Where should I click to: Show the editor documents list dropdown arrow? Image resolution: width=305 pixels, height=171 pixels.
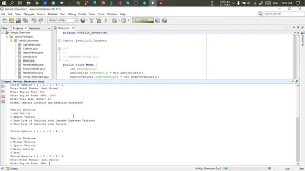pos(294,28)
